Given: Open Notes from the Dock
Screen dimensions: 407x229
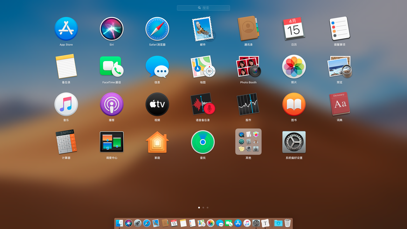Looking at the screenshot, I should tap(183, 223).
